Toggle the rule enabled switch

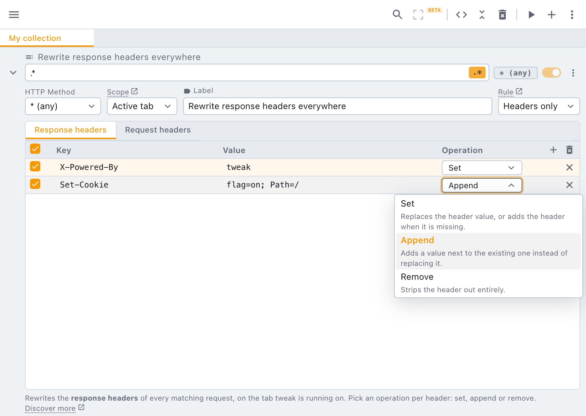tap(552, 73)
